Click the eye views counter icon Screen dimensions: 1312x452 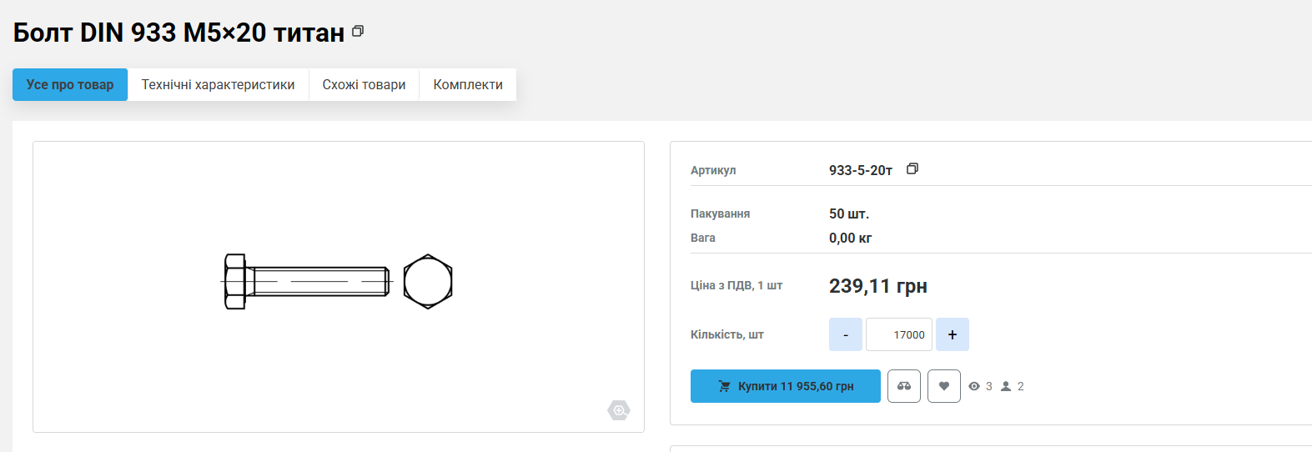pyautogui.click(x=974, y=386)
